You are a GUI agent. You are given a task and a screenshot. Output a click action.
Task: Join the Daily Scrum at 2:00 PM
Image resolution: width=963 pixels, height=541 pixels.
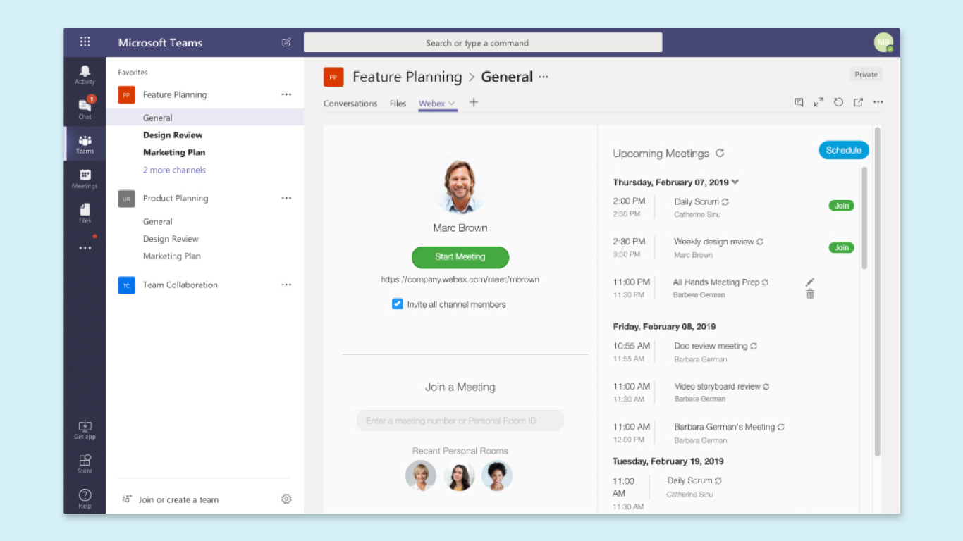pos(842,206)
